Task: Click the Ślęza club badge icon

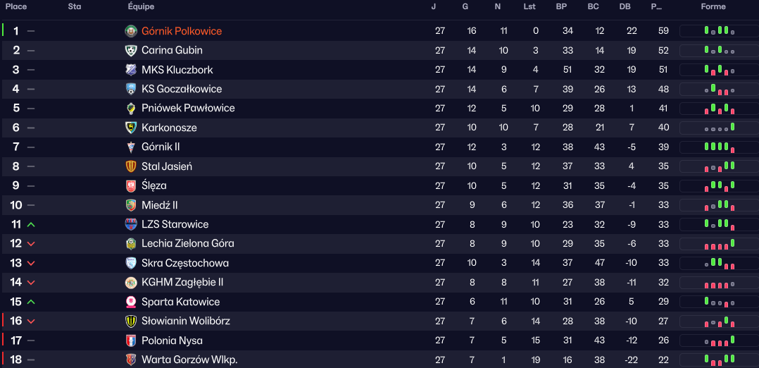Action: pos(131,185)
